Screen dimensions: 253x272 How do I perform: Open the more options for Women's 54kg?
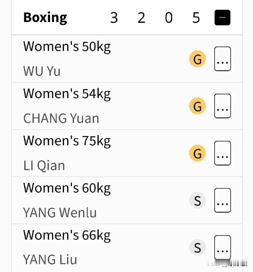point(223,106)
